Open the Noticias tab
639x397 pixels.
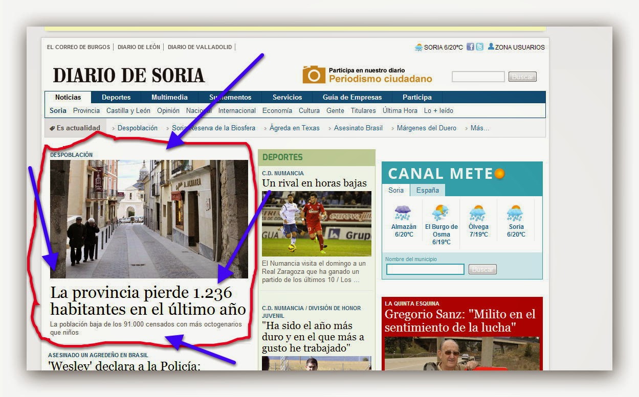68,97
